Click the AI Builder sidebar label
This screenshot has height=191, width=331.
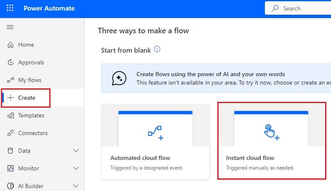click(x=31, y=186)
